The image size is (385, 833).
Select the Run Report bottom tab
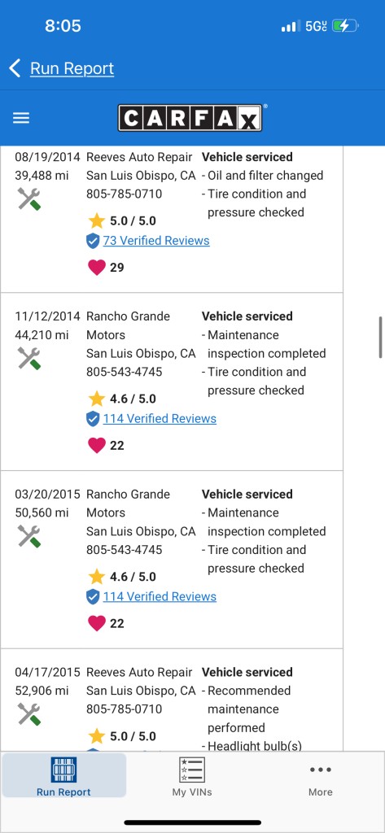63,776
